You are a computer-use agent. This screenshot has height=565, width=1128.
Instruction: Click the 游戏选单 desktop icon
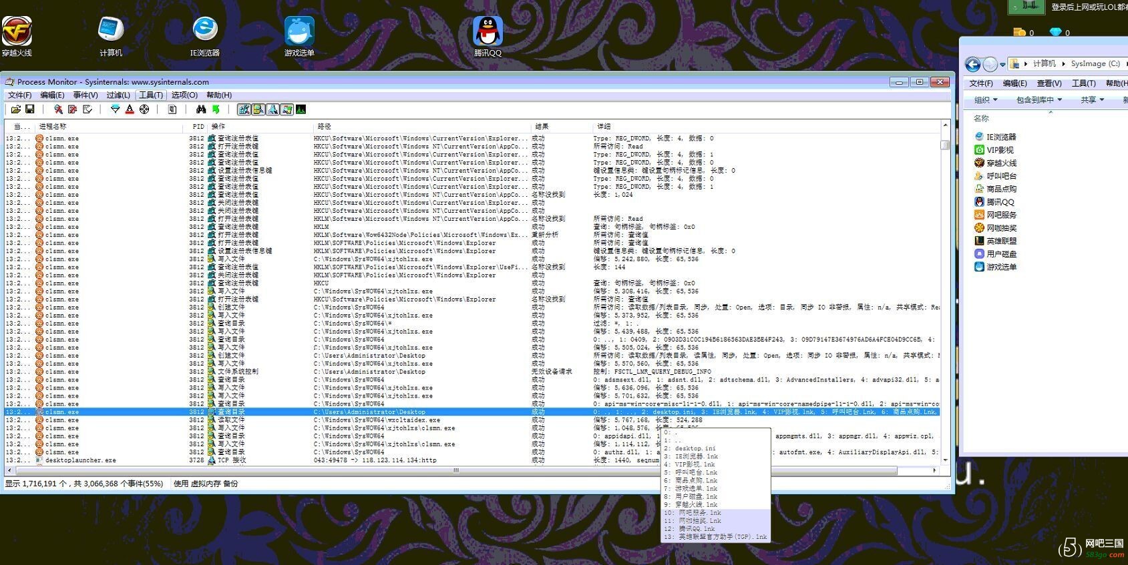(299, 36)
